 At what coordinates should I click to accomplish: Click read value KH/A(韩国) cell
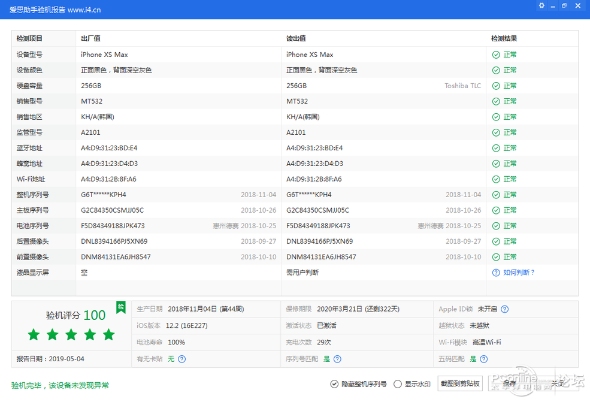pyautogui.click(x=303, y=117)
